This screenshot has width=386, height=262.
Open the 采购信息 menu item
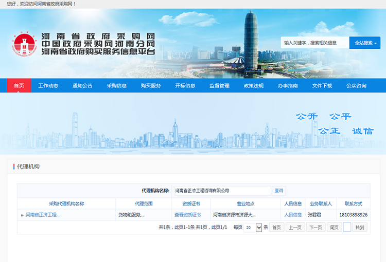pyautogui.click(x=117, y=86)
